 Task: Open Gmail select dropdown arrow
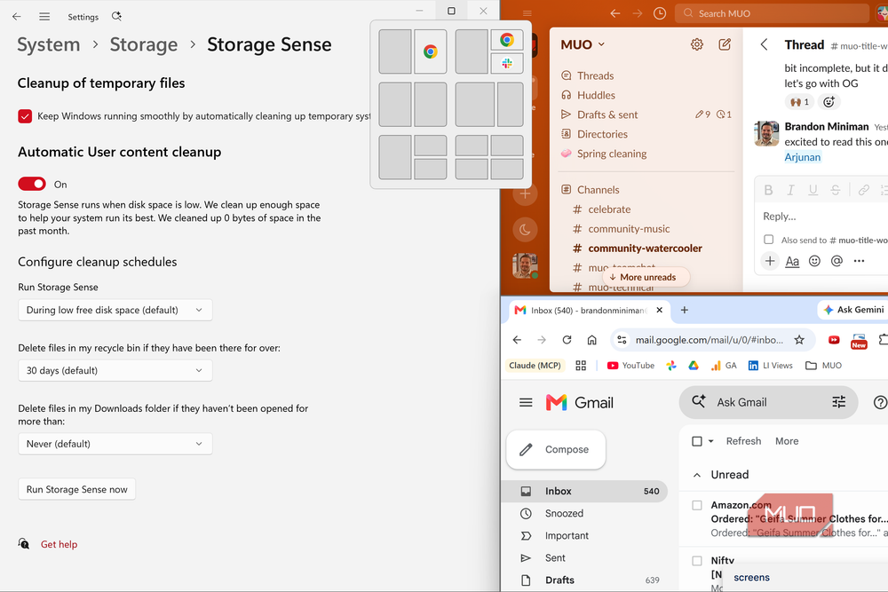[x=710, y=441]
